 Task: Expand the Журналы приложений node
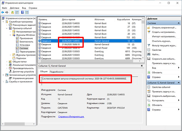(x=10, y=55)
